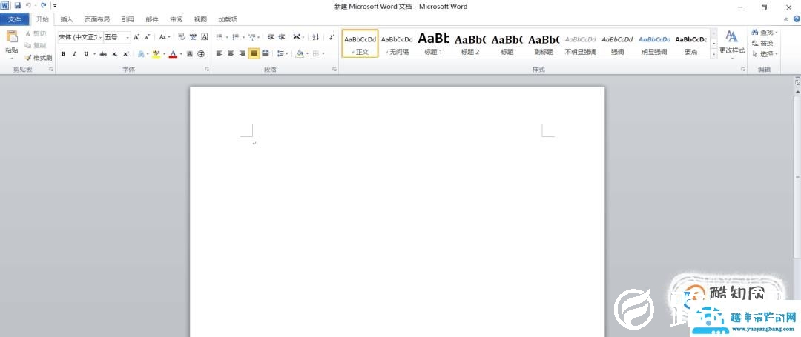Toggle Bold formatting
This screenshot has width=801, height=337.
(x=63, y=54)
